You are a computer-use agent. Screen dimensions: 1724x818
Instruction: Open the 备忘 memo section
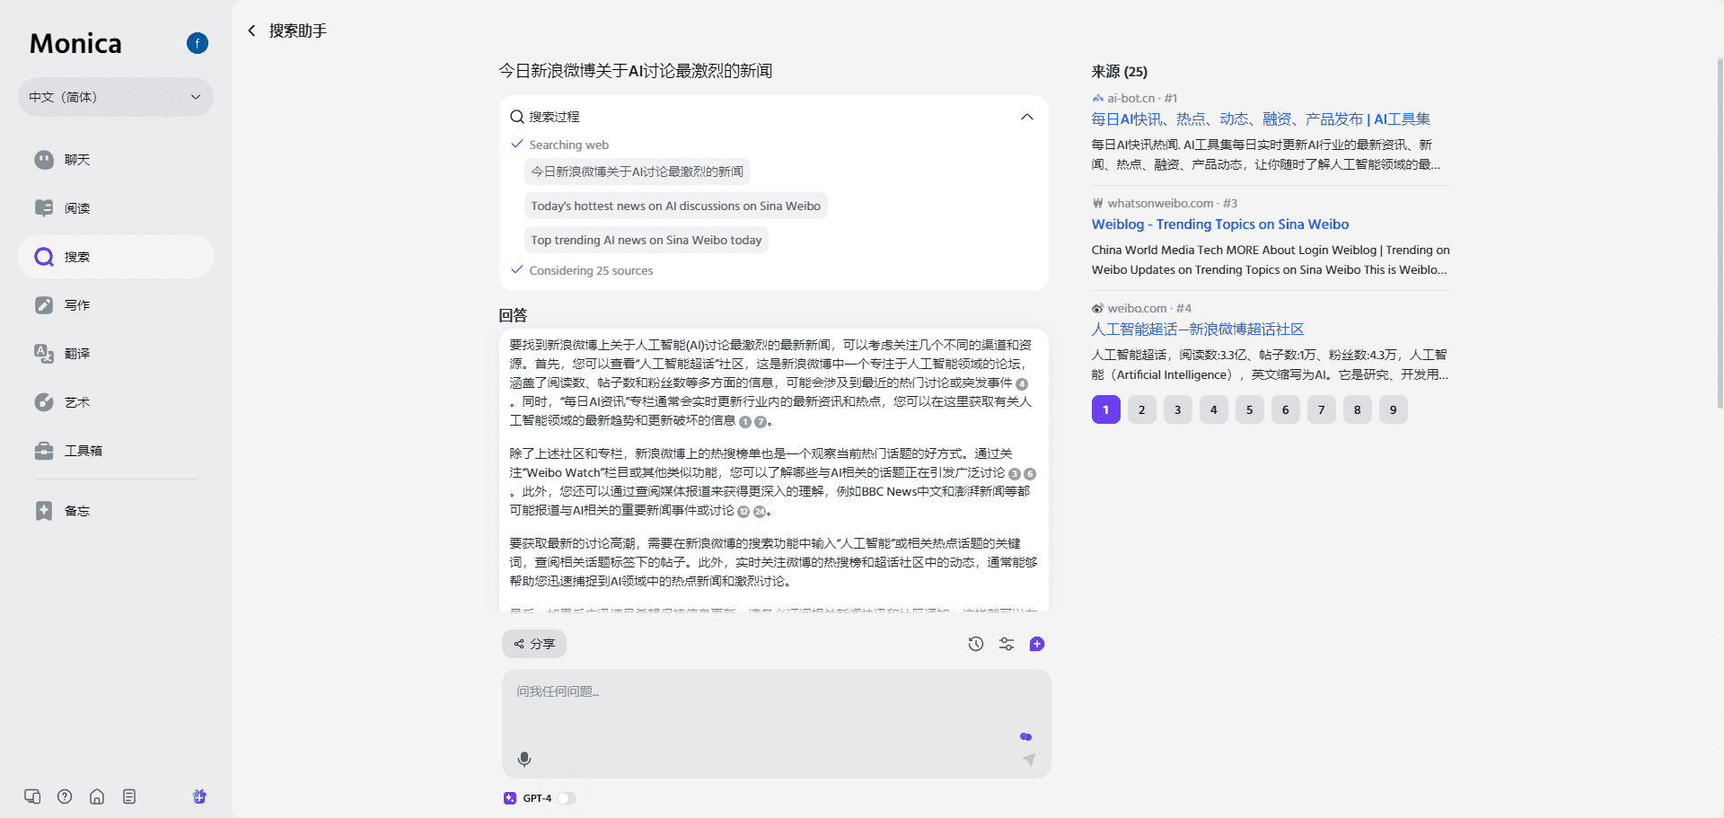pyautogui.click(x=116, y=511)
